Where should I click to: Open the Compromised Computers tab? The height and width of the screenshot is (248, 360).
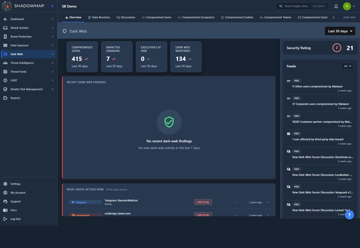[196, 17]
